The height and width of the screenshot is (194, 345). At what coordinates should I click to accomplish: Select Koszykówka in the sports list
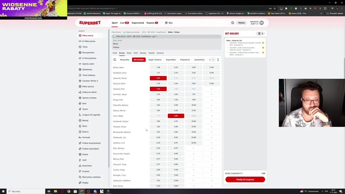coord(86,53)
